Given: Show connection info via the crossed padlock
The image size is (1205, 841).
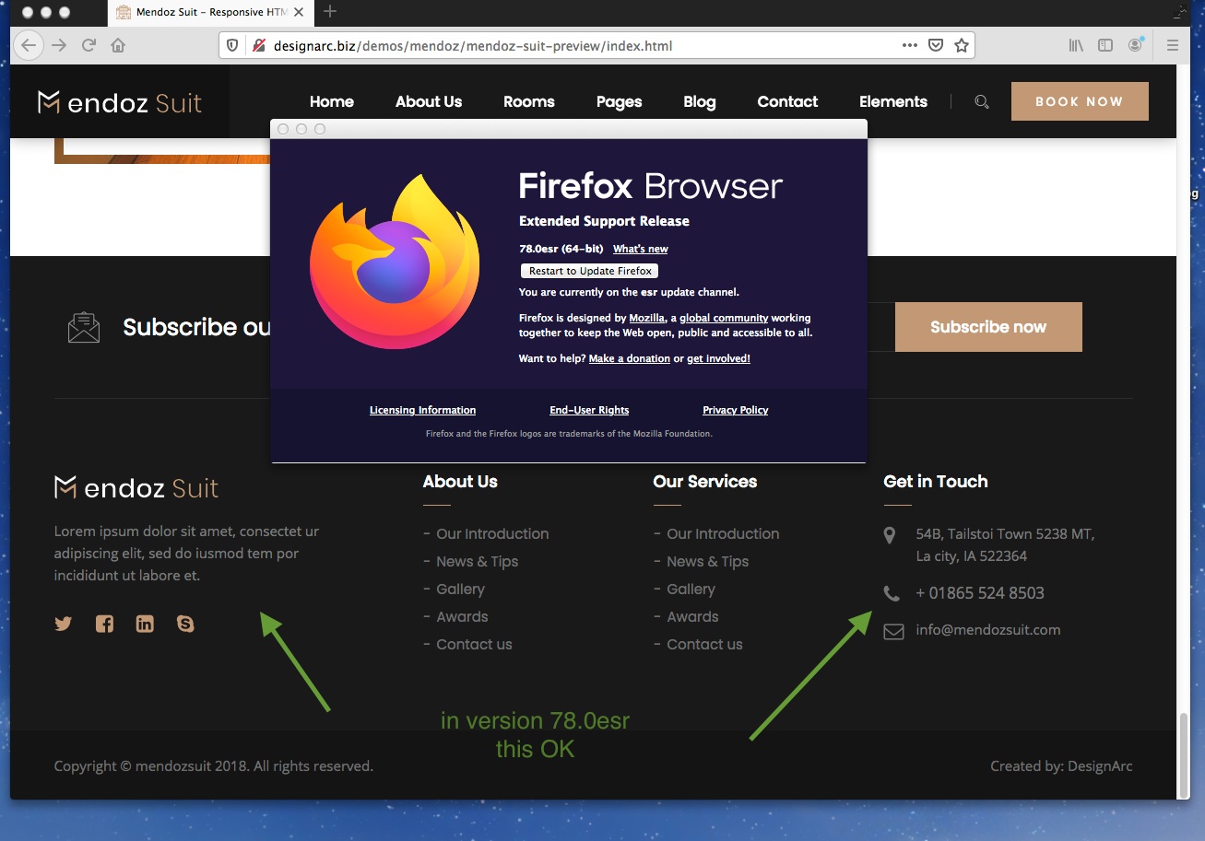Looking at the screenshot, I should pos(258,45).
